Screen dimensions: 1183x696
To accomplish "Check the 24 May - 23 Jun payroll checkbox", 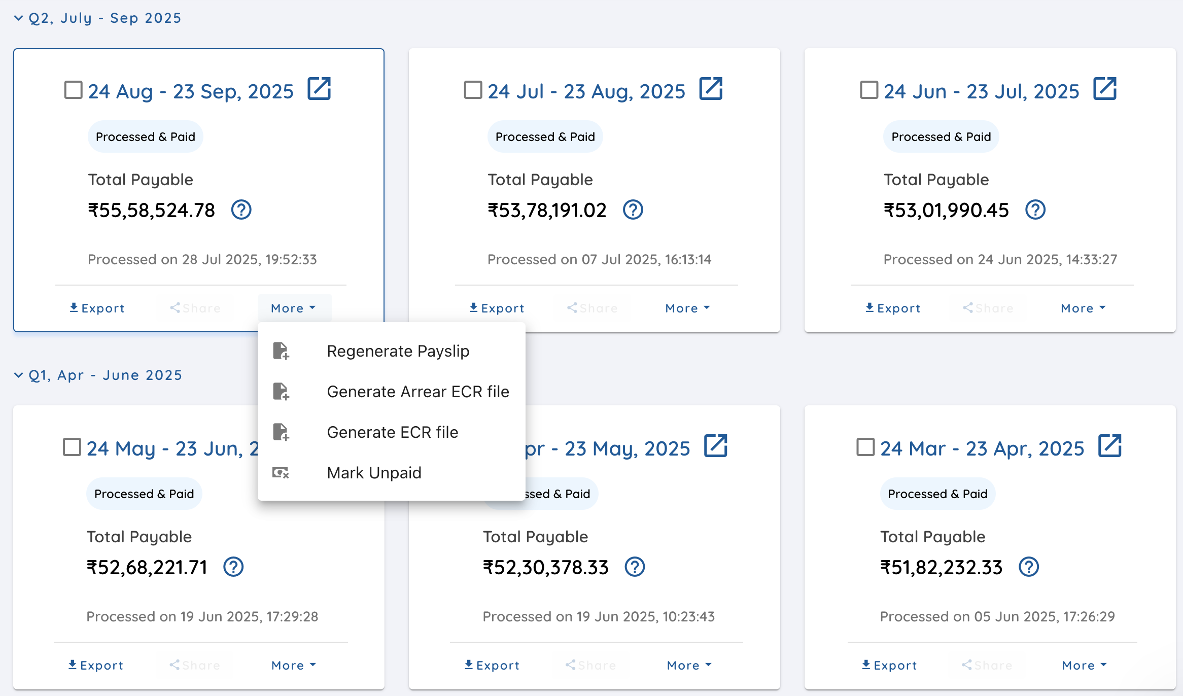I will [72, 447].
